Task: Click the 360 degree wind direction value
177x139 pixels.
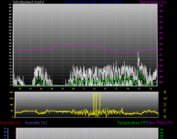Action: 11,92
